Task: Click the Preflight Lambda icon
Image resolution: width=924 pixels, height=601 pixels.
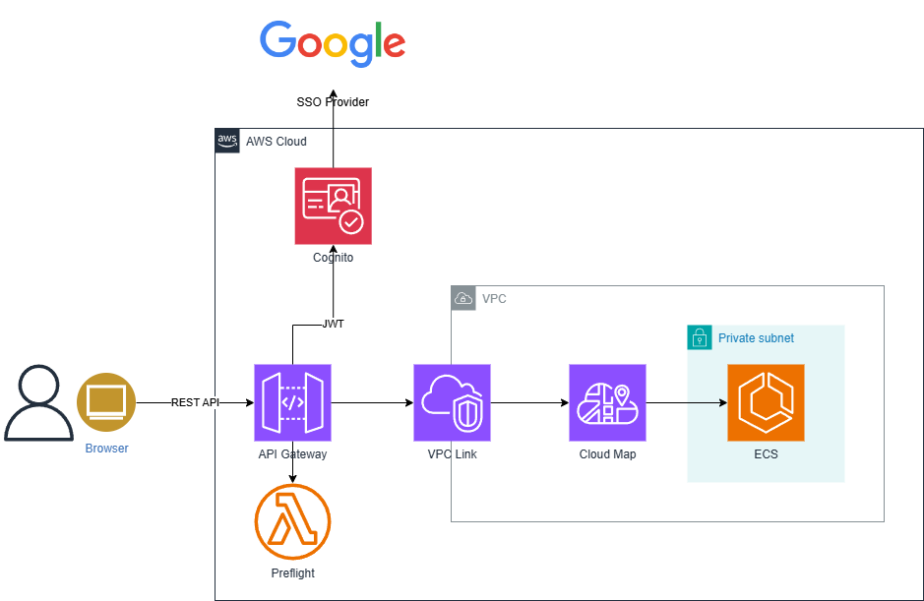Action: click(x=292, y=521)
